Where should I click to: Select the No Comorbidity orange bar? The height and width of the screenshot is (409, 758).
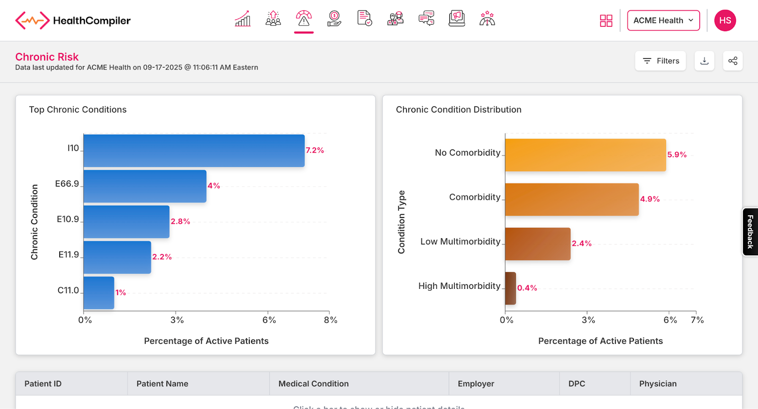click(x=585, y=155)
